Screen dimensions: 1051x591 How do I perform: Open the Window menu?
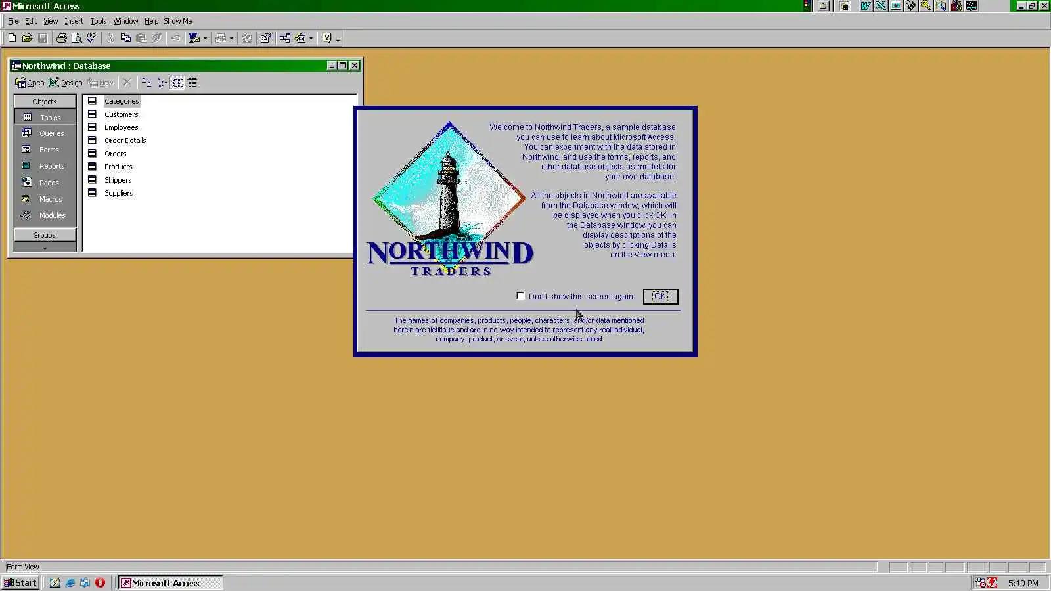[x=125, y=21]
